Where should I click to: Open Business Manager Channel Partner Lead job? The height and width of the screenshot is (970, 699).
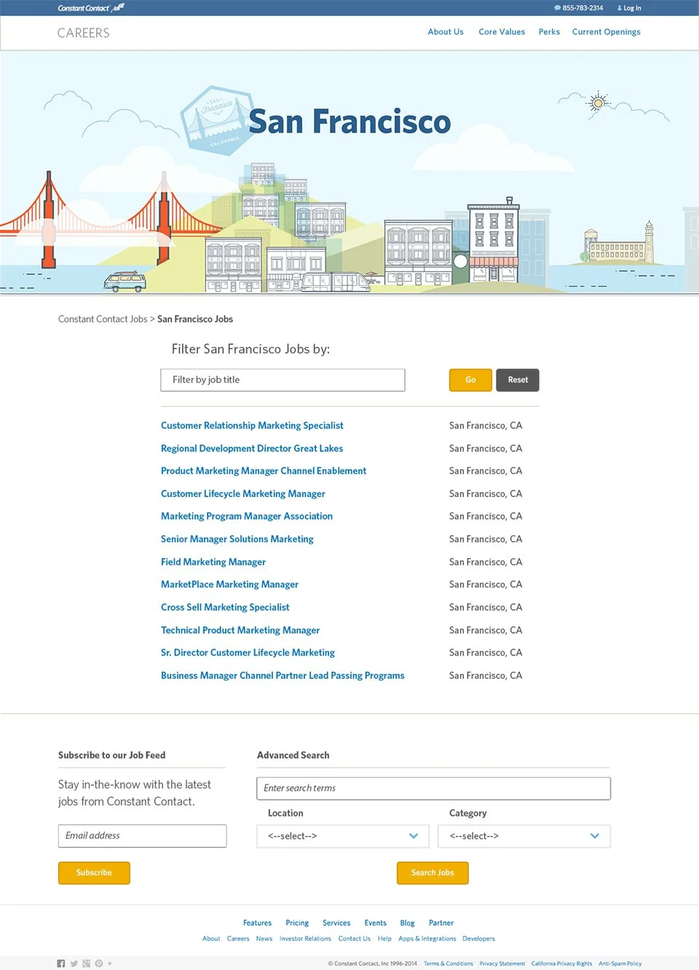coord(283,675)
